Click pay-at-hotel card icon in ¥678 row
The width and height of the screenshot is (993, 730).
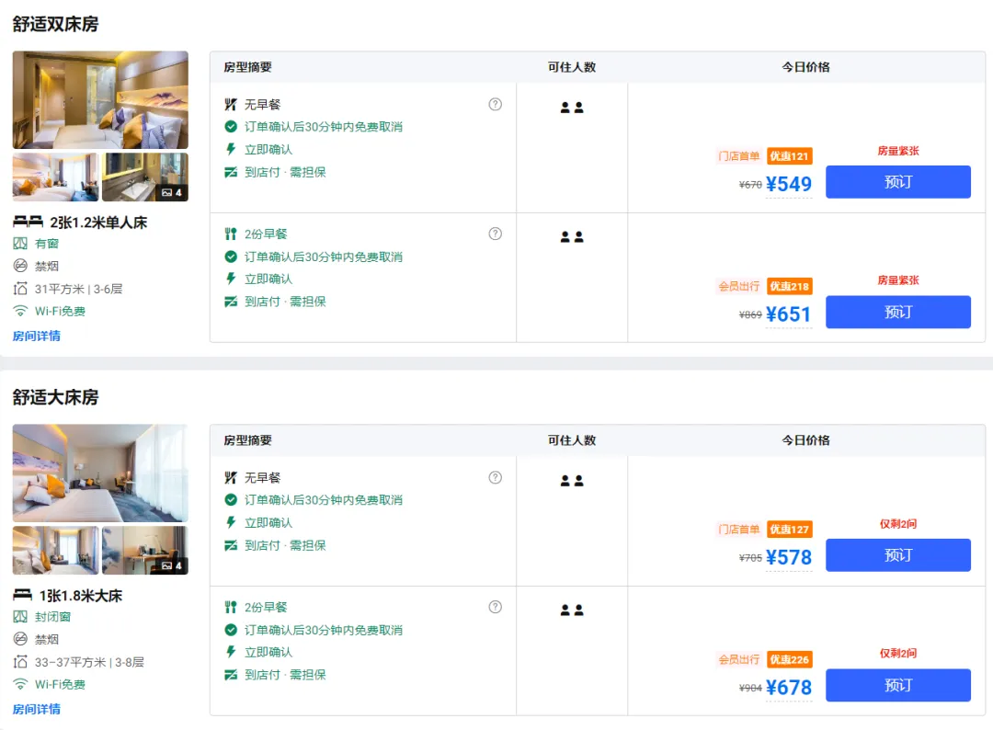tap(231, 675)
